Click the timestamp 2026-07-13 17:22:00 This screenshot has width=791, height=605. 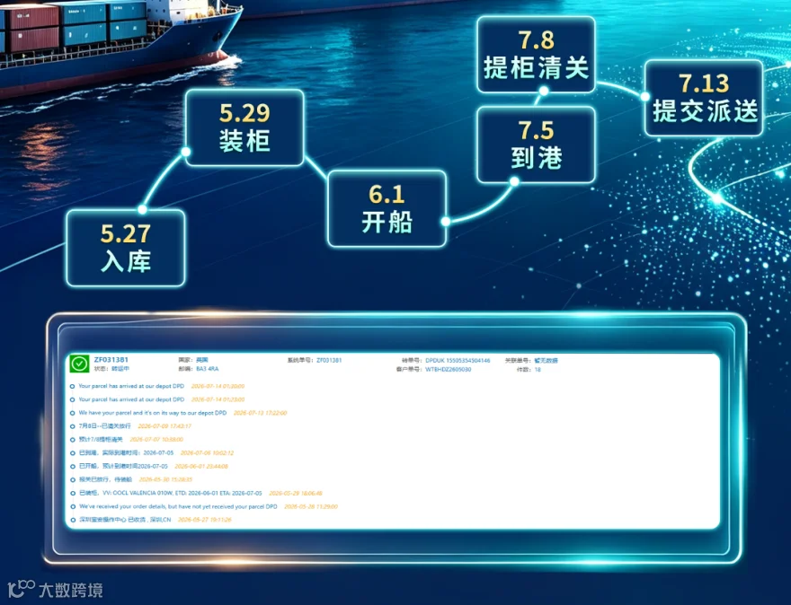pos(261,413)
